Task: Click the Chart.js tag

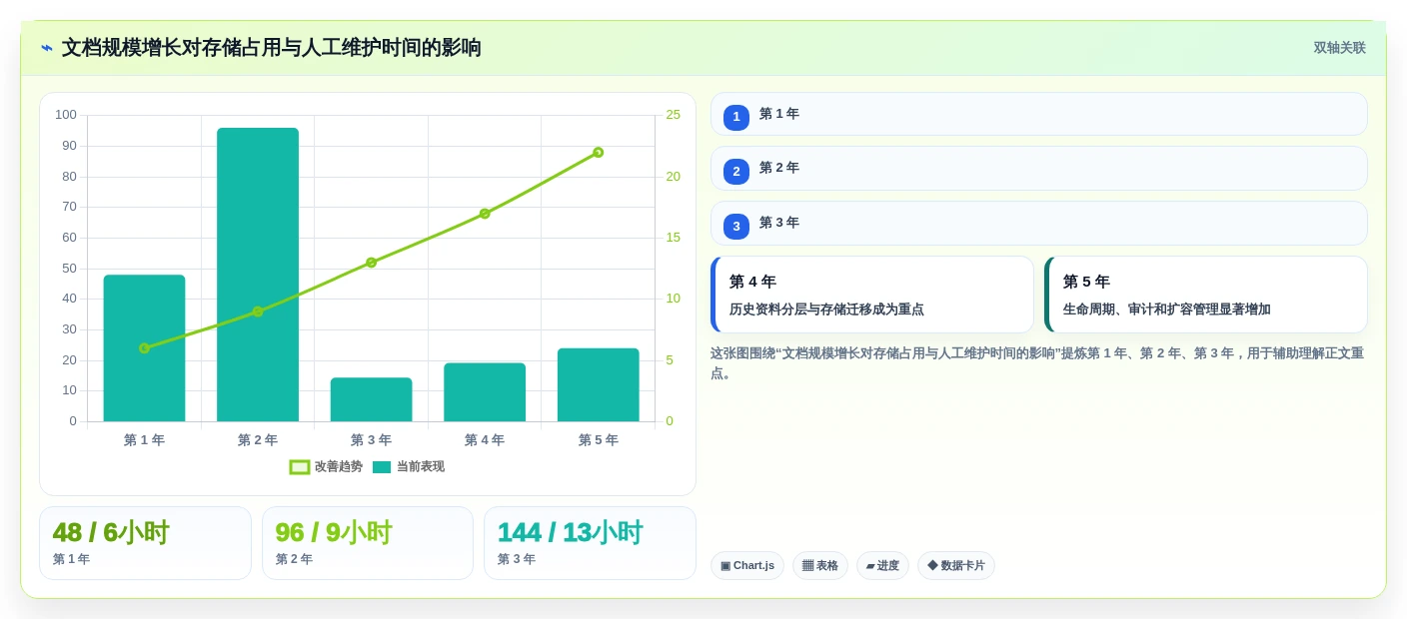Action: click(x=747, y=566)
